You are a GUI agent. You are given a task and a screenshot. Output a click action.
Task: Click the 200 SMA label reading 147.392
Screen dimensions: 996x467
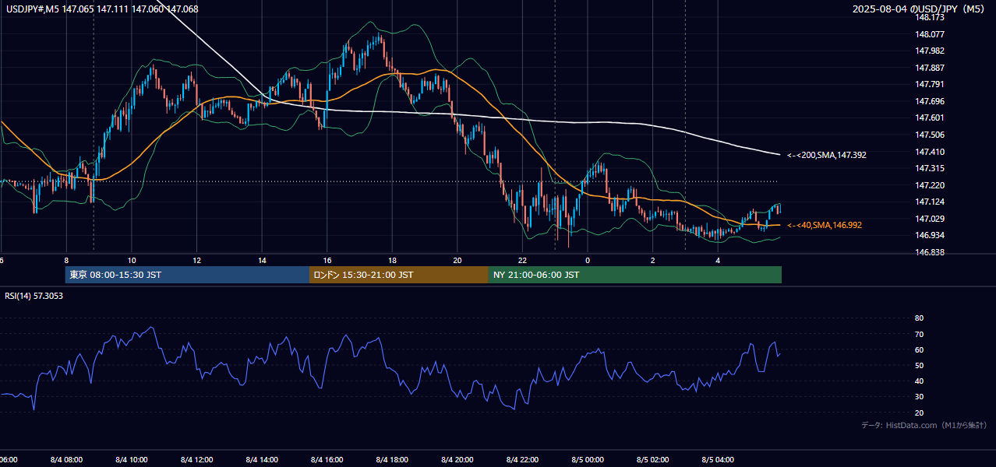pos(827,155)
